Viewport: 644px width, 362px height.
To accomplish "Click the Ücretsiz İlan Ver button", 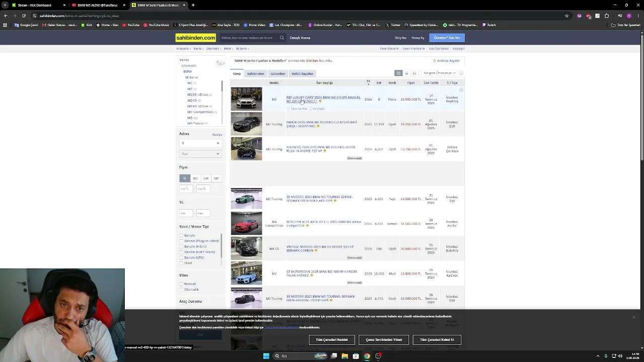I will (x=447, y=38).
